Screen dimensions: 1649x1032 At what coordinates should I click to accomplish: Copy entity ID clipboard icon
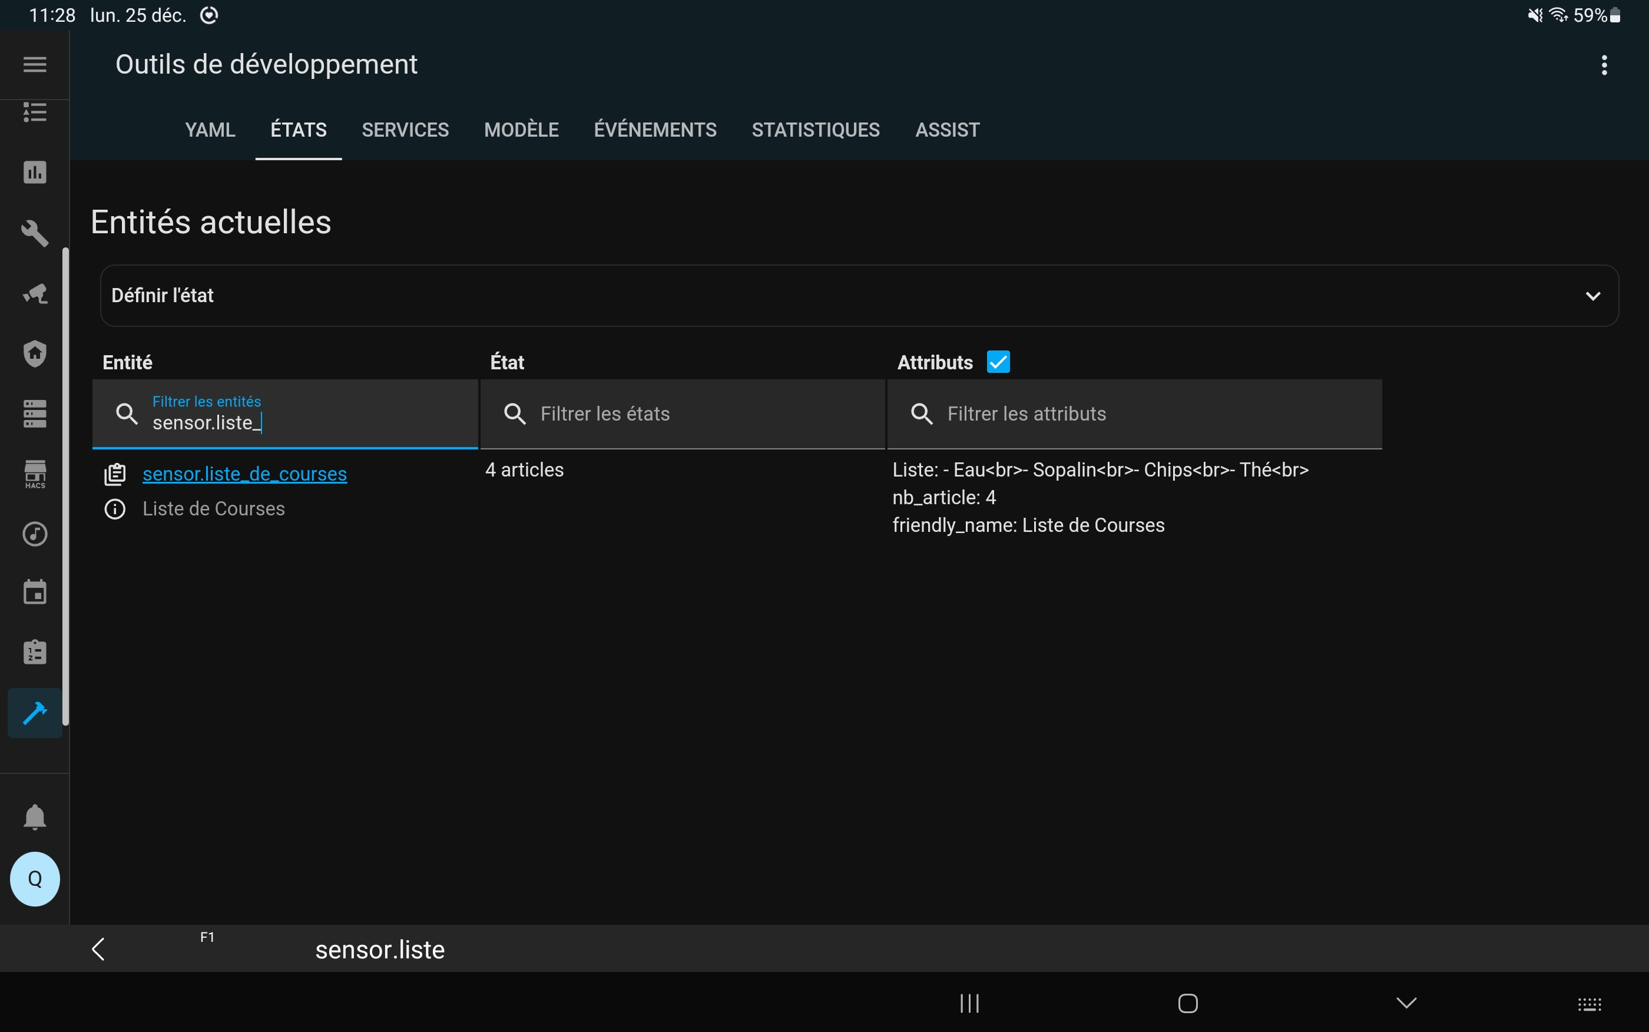coord(115,474)
